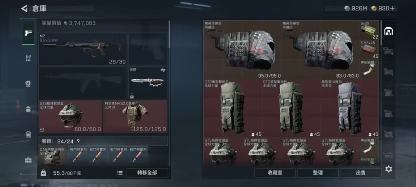Click the 出售 sell button
Viewport: 416px width, 187px height.
click(x=361, y=173)
